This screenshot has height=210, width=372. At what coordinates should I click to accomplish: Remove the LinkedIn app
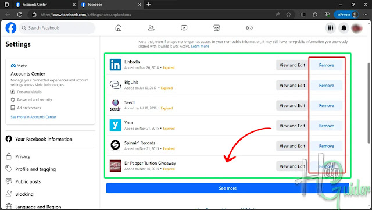point(327,65)
